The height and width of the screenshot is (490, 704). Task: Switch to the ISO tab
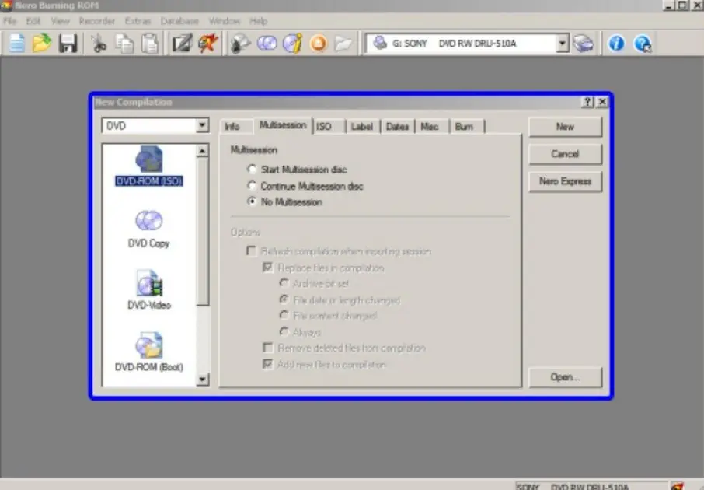click(324, 126)
